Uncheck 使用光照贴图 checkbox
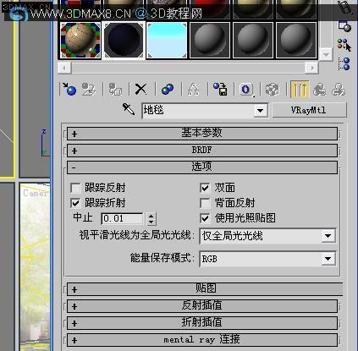The height and width of the screenshot is (351, 358). 205,218
